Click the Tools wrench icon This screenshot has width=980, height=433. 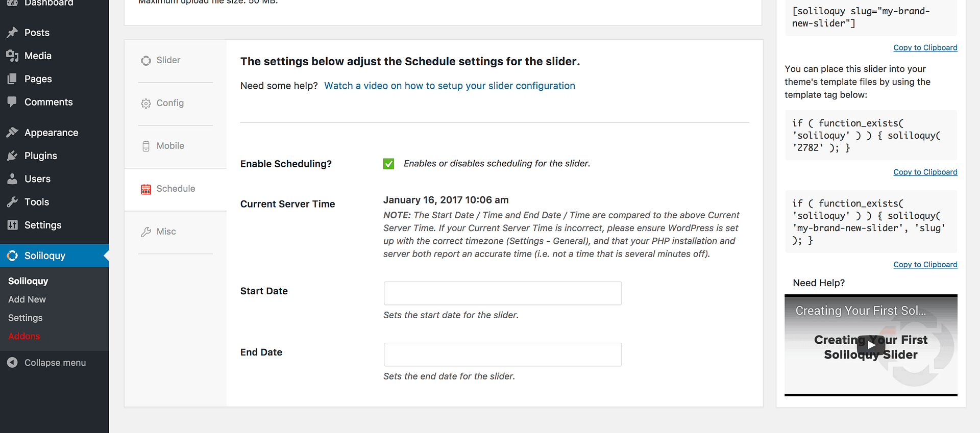click(12, 202)
